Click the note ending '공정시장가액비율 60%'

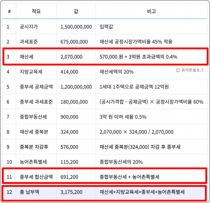[x=151, y=102]
